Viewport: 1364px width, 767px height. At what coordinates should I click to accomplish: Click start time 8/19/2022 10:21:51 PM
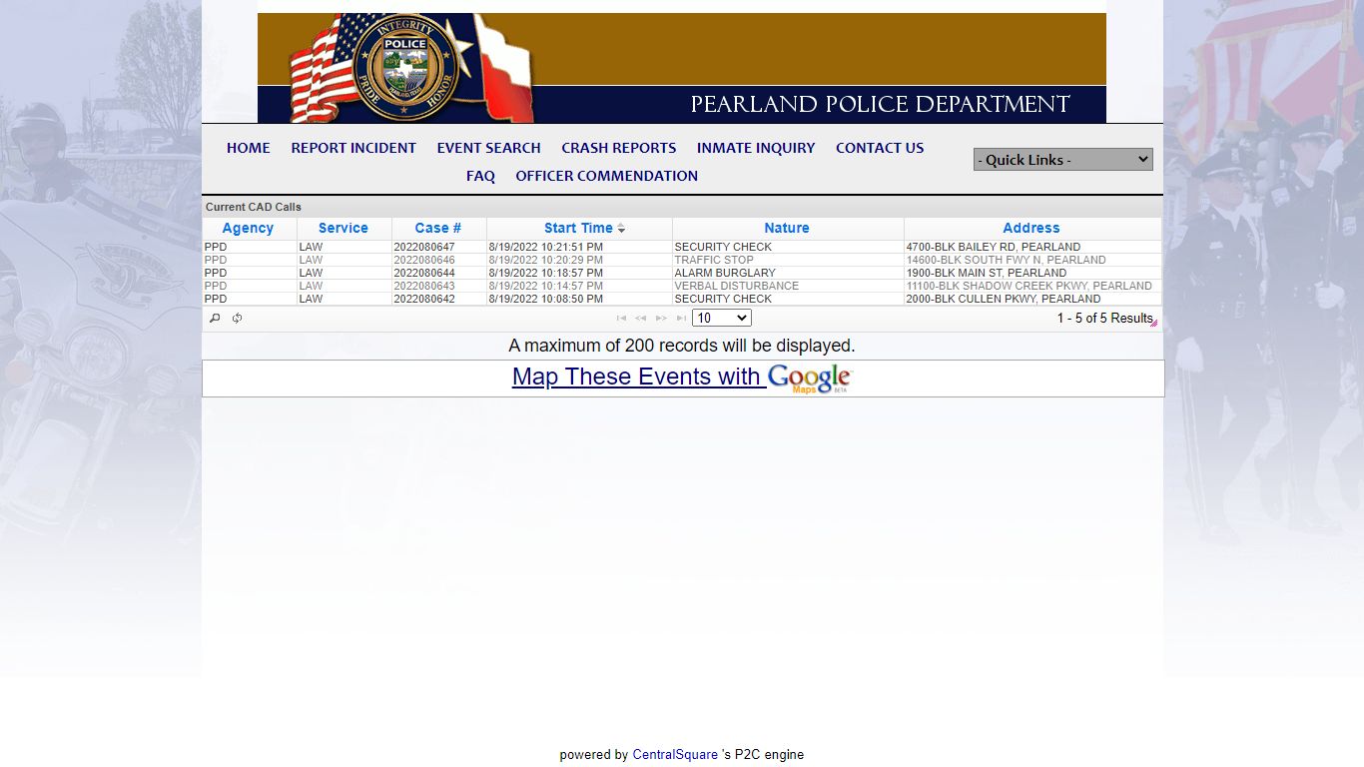point(546,247)
